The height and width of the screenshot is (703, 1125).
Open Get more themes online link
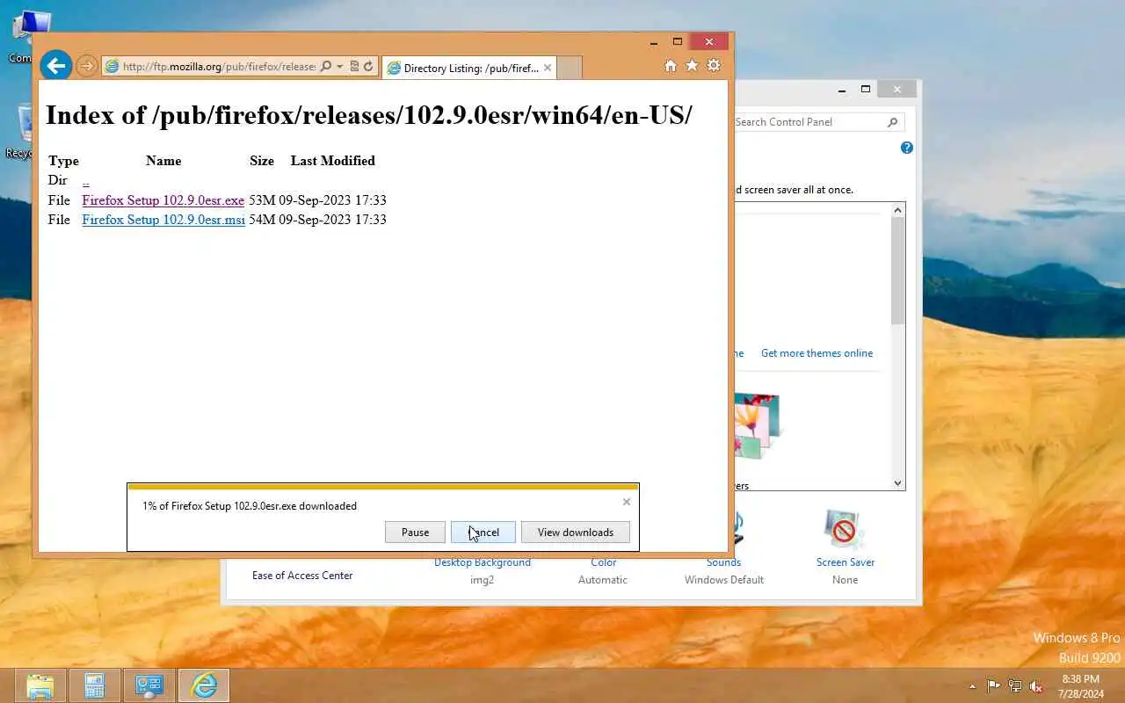coord(817,353)
